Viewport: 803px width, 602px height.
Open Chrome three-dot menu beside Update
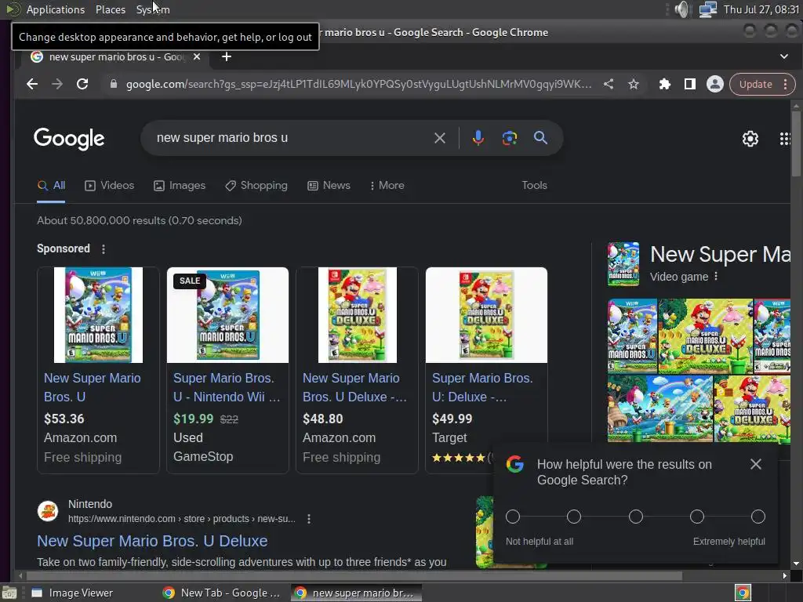785,84
